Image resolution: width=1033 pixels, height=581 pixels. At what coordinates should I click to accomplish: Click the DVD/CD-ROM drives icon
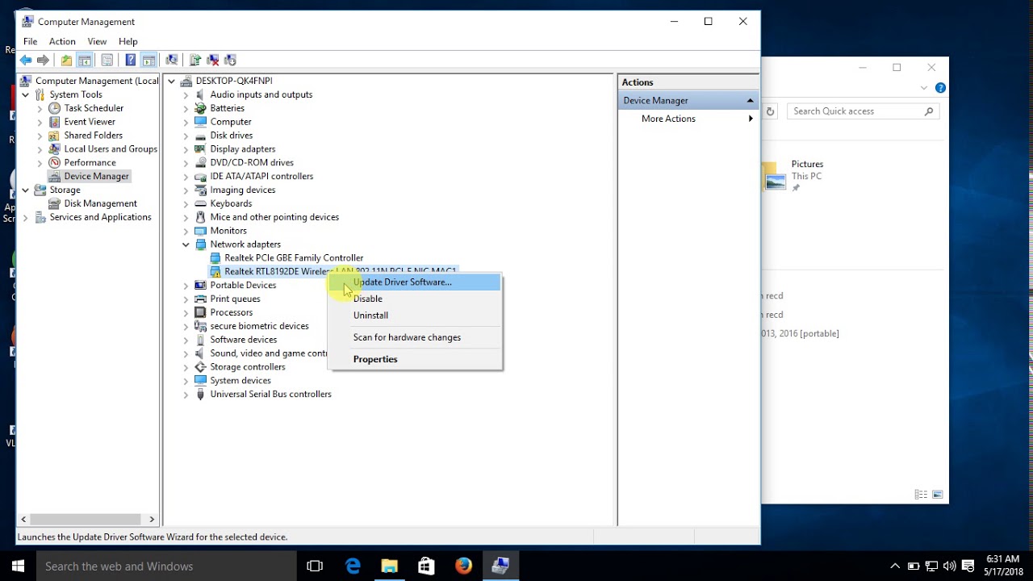click(x=200, y=163)
